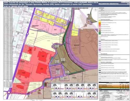Click the last street profile drawing at bottom right
This screenshot has width=130, height=101.
click(92, 95)
